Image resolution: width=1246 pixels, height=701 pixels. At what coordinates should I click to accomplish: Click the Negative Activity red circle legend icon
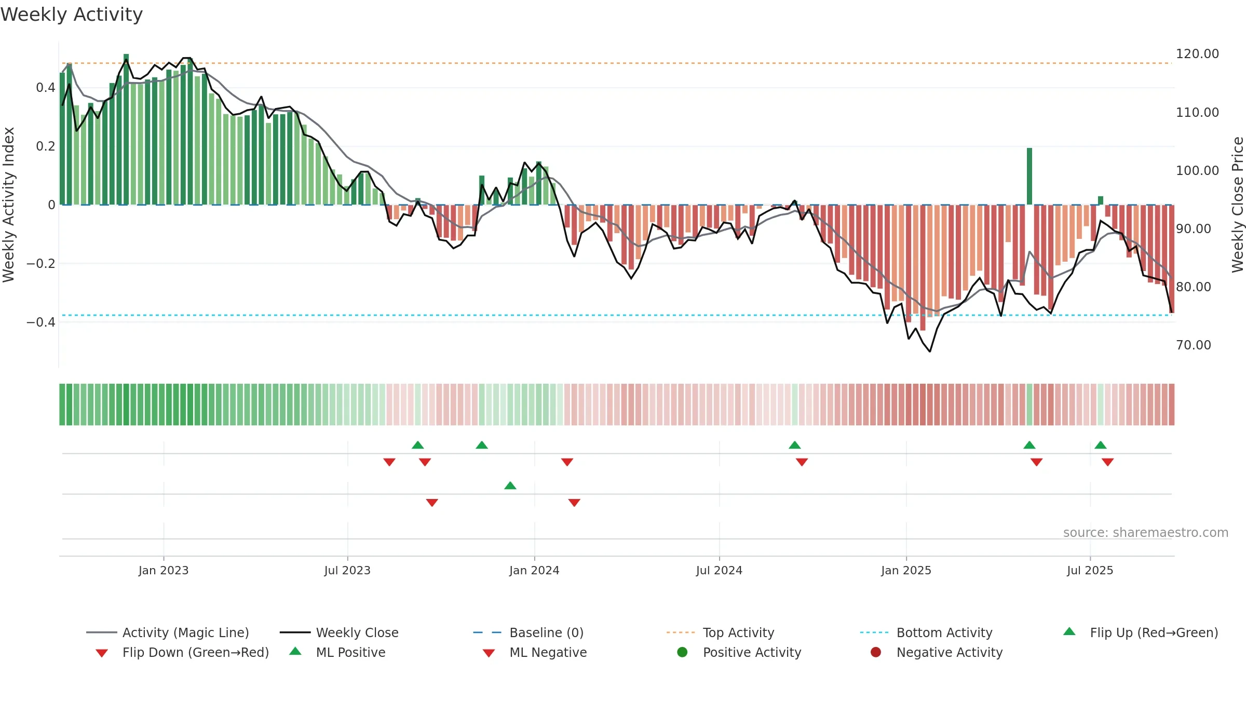pyautogui.click(x=876, y=652)
